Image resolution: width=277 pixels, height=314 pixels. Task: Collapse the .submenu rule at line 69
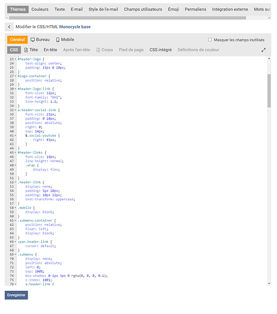coord(15,254)
